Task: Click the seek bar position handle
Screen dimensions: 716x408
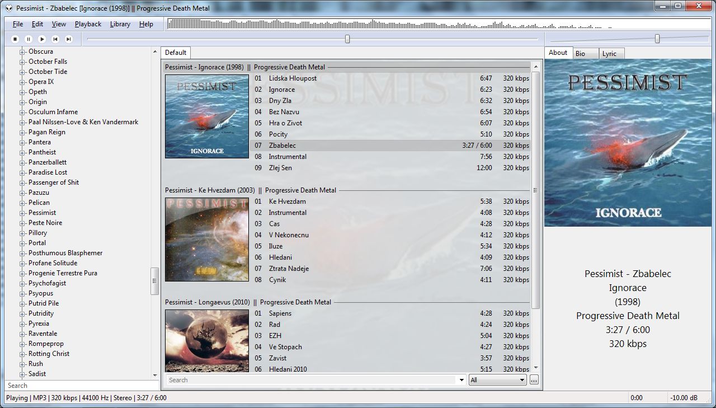Action: (x=347, y=39)
